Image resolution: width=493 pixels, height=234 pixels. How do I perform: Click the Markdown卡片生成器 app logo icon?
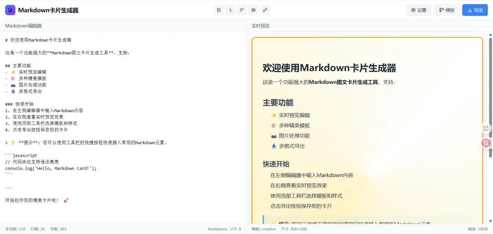(x=10, y=10)
